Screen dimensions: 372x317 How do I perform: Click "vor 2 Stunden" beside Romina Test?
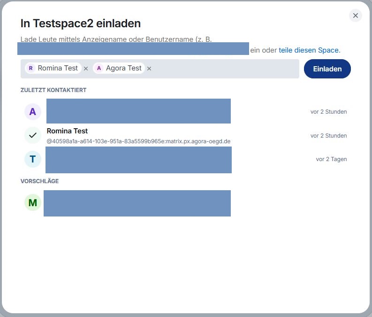(328, 136)
